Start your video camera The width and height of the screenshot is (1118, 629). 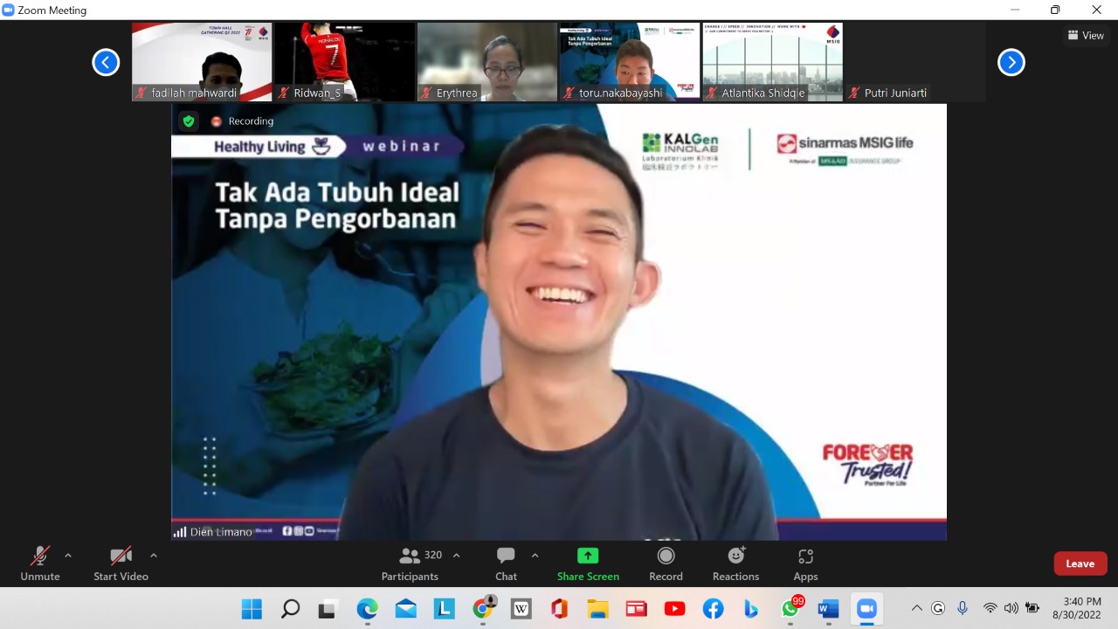[121, 563]
